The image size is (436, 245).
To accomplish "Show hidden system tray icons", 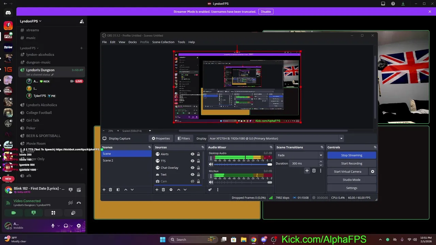I will coord(380,240).
